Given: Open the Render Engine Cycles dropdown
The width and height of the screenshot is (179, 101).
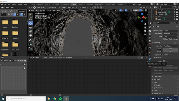Looking at the screenshot, I should coord(171,31).
